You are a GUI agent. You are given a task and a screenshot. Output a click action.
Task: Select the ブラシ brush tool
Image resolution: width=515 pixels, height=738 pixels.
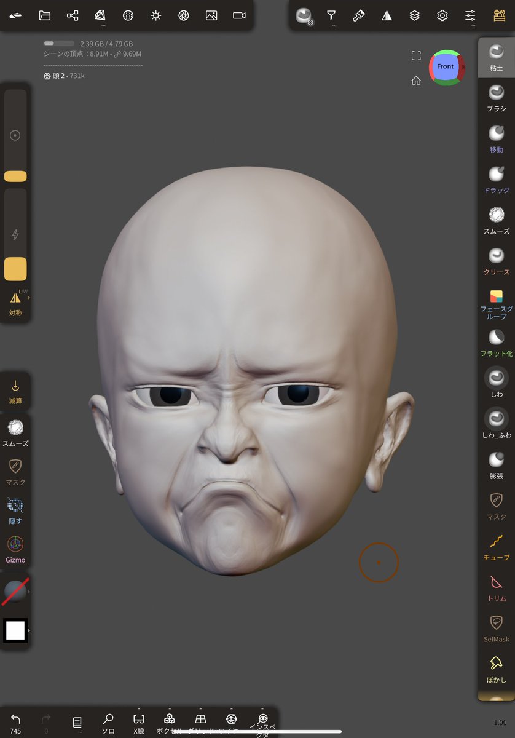496,98
